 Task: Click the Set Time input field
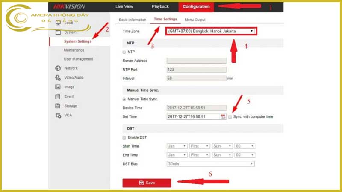[193, 117]
